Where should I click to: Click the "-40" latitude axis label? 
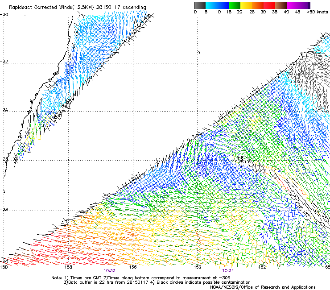tap(4, 262)
